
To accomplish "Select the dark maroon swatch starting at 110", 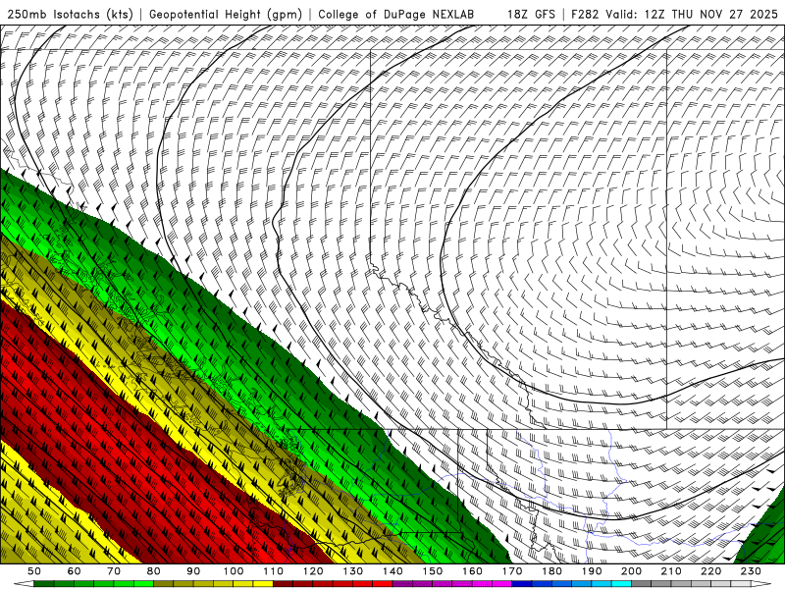I will [283, 583].
